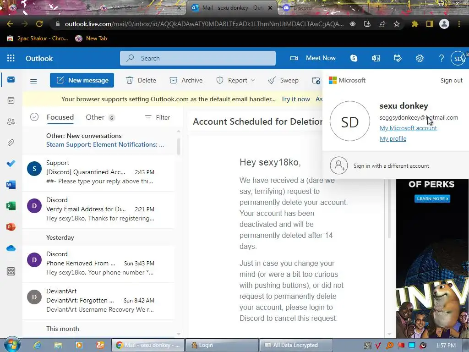Click the Sweep toolbar button
The height and width of the screenshot is (352, 469).
tap(283, 80)
